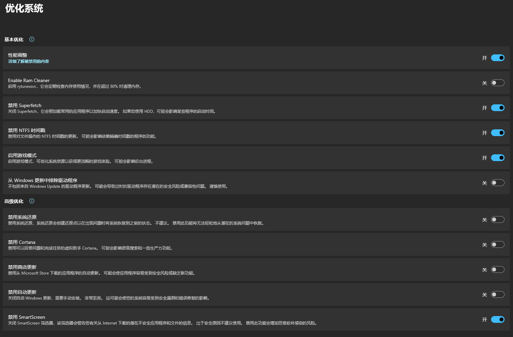
Task: Click the game mode description text
Action: (81, 161)
